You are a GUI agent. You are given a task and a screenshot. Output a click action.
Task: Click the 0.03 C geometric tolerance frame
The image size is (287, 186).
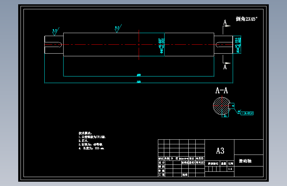point(247,113)
